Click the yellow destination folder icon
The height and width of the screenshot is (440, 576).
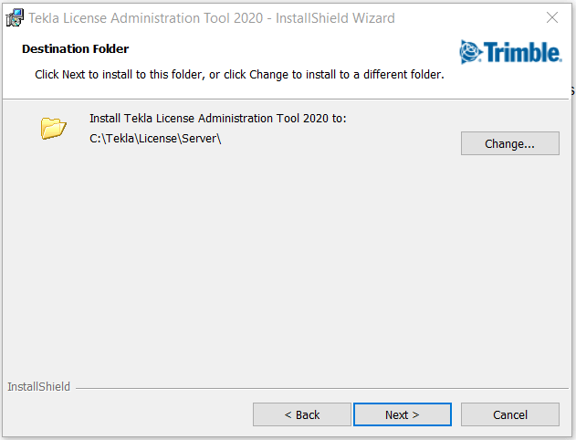[53, 128]
